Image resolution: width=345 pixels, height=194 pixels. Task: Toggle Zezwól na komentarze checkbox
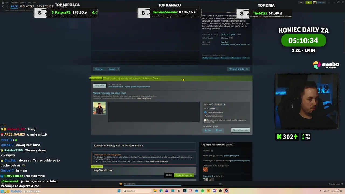(x=205, y=112)
